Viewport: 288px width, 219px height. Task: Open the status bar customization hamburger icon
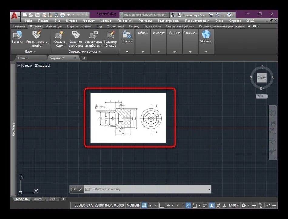274,205
